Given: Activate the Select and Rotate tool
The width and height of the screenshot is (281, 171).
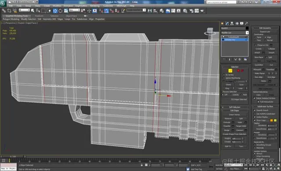Looking at the screenshot, I should [61, 11].
